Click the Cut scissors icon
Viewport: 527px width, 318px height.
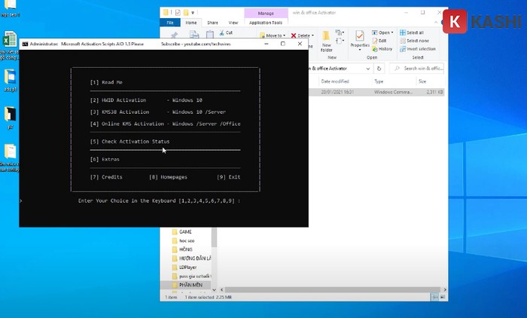point(221,33)
